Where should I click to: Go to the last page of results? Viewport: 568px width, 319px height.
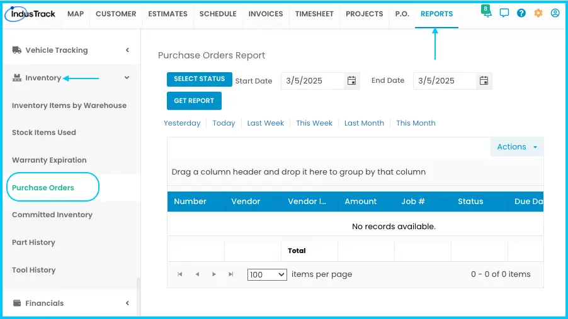pos(230,274)
